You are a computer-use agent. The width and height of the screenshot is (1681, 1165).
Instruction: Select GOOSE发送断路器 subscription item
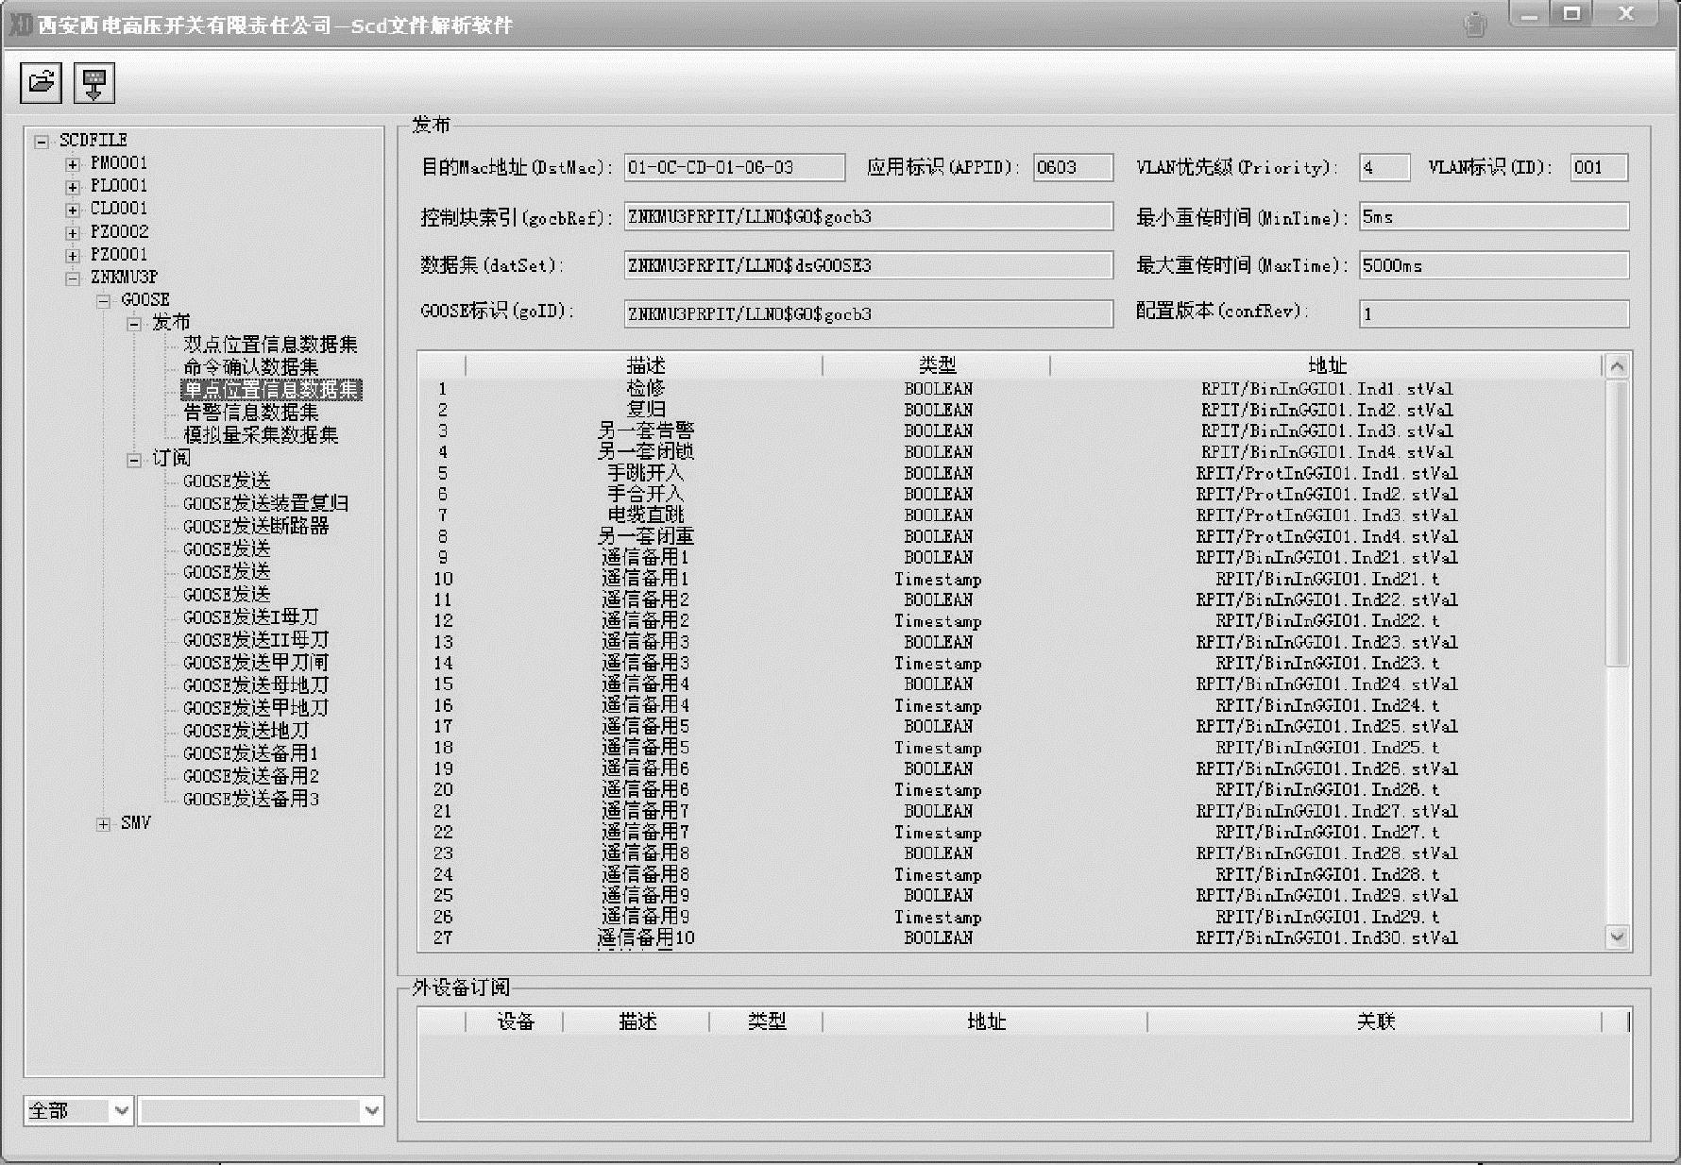click(x=256, y=527)
